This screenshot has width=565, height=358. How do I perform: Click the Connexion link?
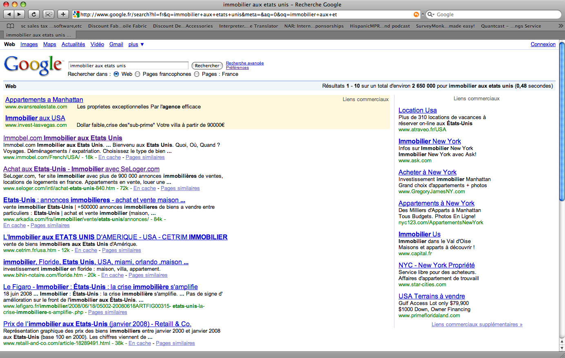pos(543,44)
